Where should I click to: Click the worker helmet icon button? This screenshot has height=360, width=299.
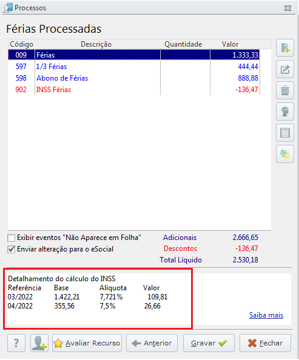285,112
